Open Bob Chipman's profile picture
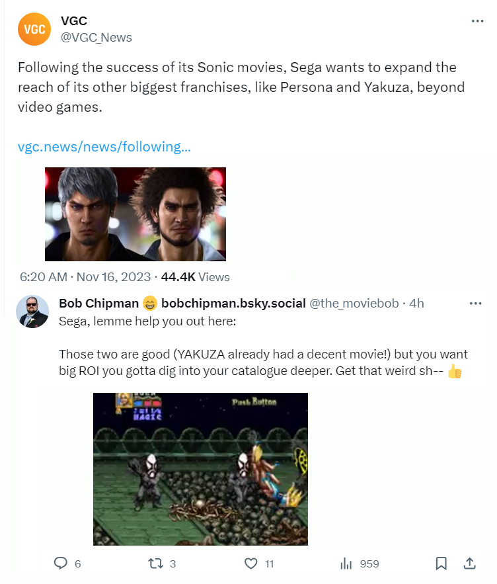 point(32,312)
